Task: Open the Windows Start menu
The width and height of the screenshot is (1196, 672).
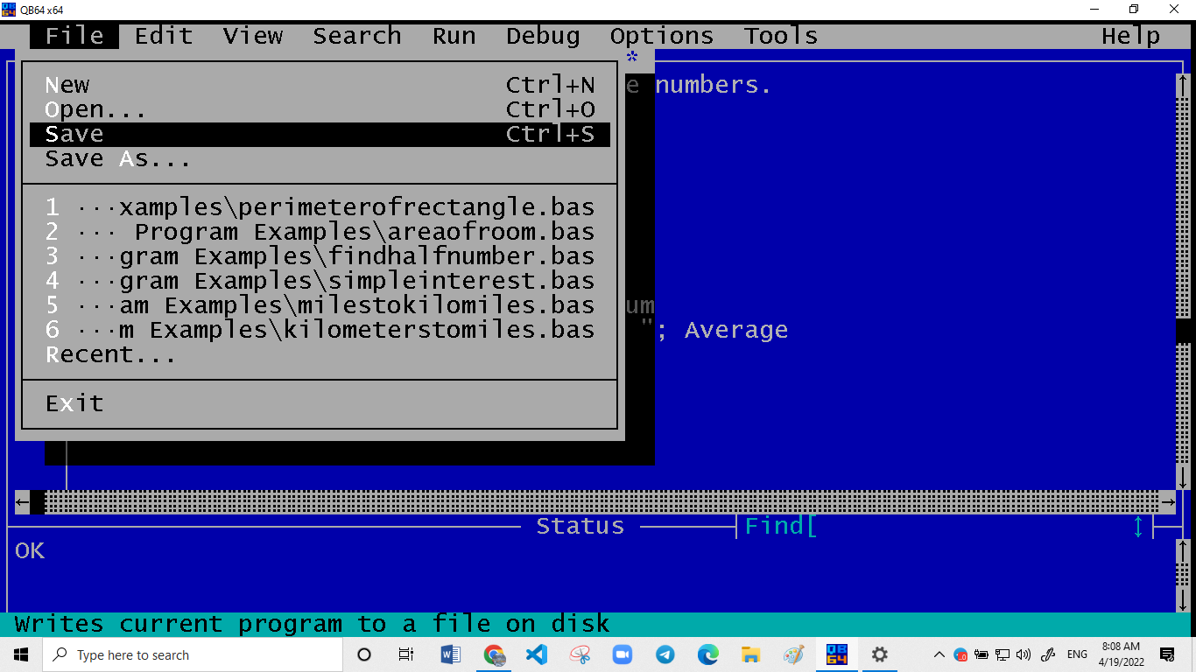Action: coord(21,654)
